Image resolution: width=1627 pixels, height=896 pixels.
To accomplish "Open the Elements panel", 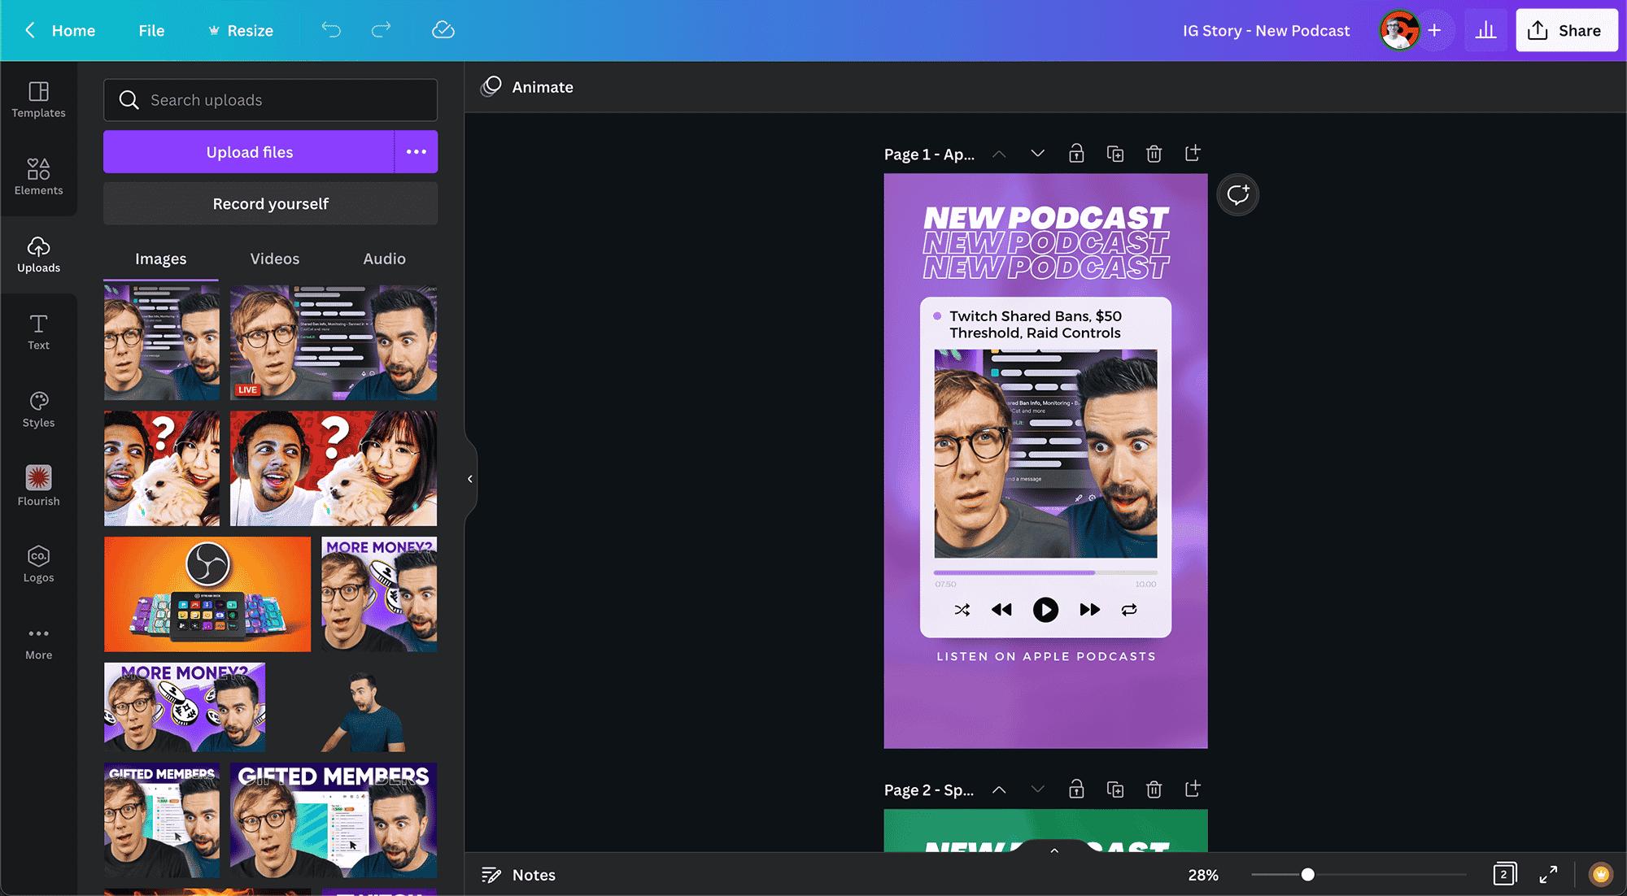I will click(x=38, y=176).
